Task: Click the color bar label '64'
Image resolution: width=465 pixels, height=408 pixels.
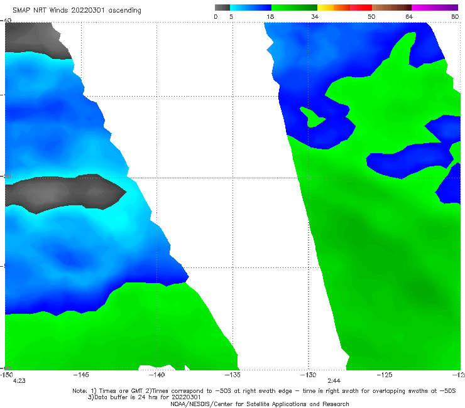Action: (x=409, y=16)
